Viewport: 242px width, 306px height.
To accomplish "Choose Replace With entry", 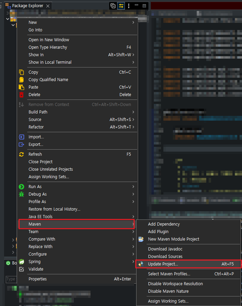I will click(x=77, y=247).
